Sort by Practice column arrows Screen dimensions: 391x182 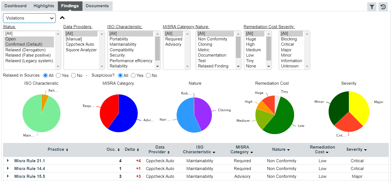(67, 150)
